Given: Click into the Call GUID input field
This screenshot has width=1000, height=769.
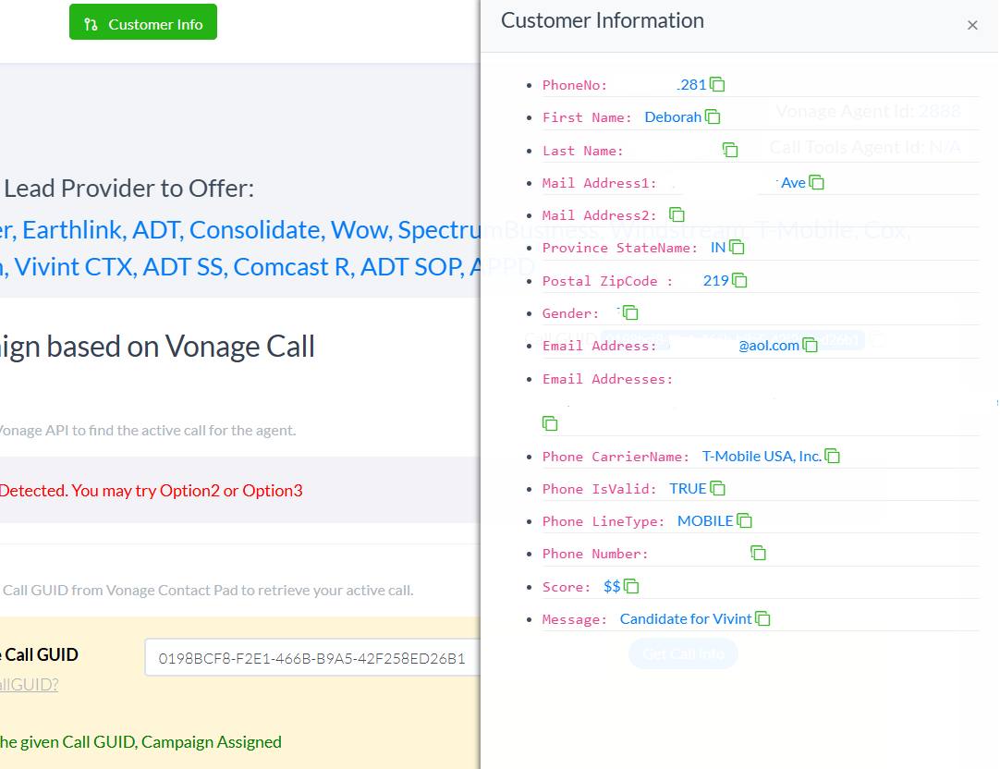Looking at the screenshot, I should (312, 657).
